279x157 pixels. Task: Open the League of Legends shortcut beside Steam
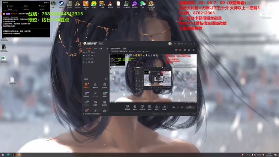(53, 4)
